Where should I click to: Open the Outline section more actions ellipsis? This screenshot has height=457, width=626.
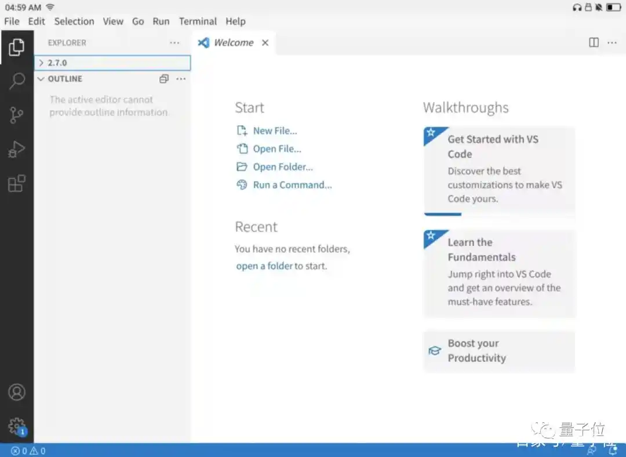181,79
